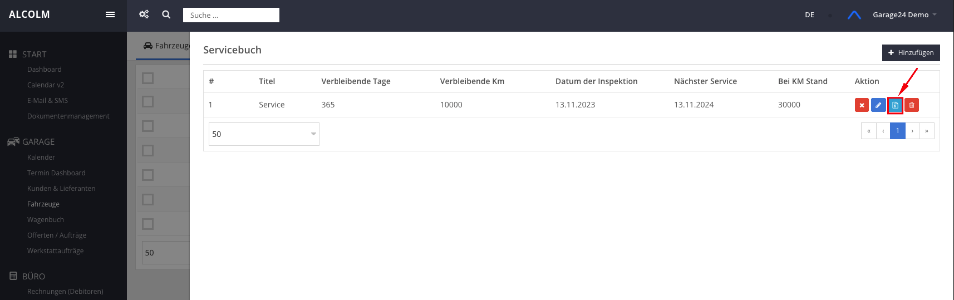Image resolution: width=954 pixels, height=300 pixels.
Task: Click the Hinzufügen button
Action: coord(911,53)
